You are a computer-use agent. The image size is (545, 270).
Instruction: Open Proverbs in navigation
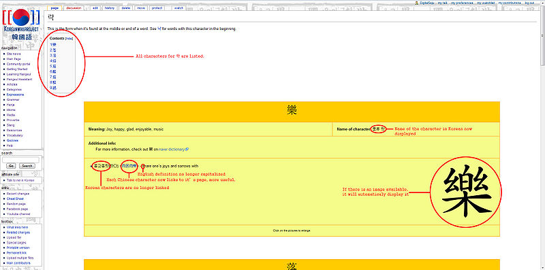click(13, 120)
